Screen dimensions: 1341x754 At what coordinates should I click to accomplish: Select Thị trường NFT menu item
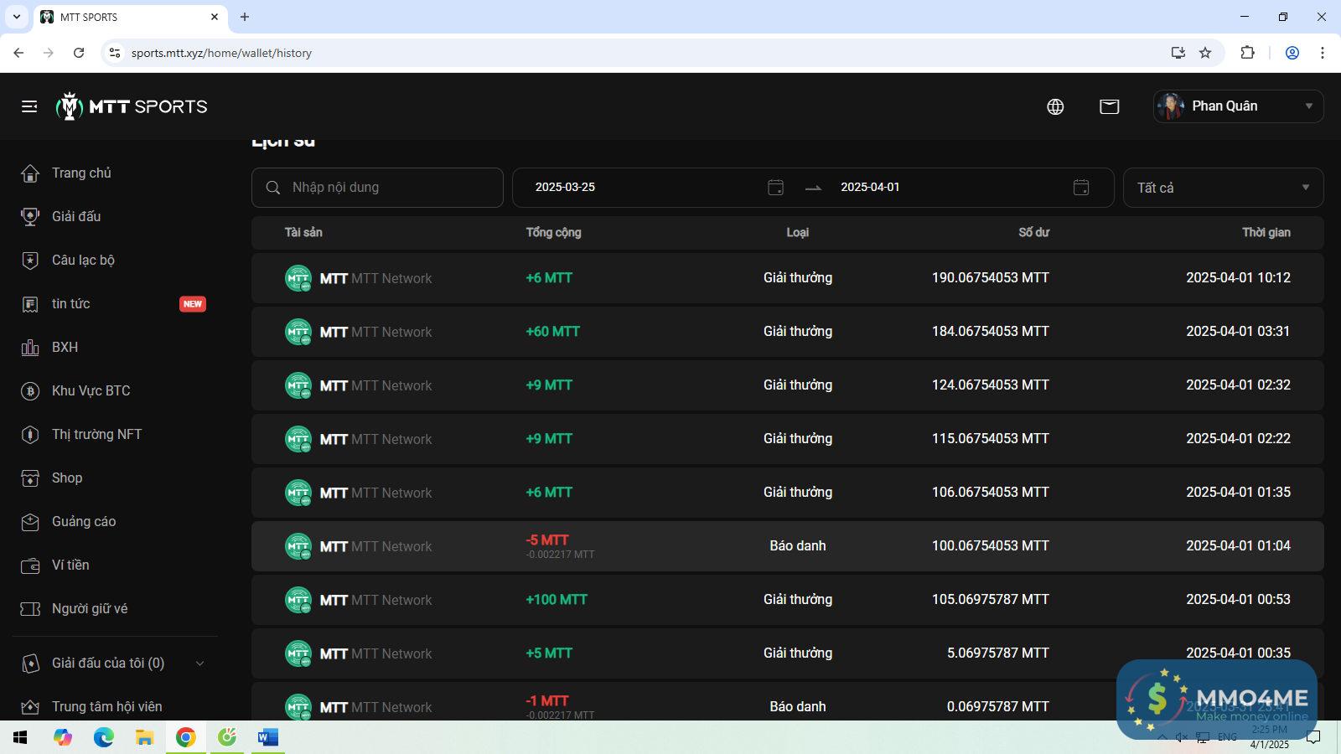click(x=96, y=435)
